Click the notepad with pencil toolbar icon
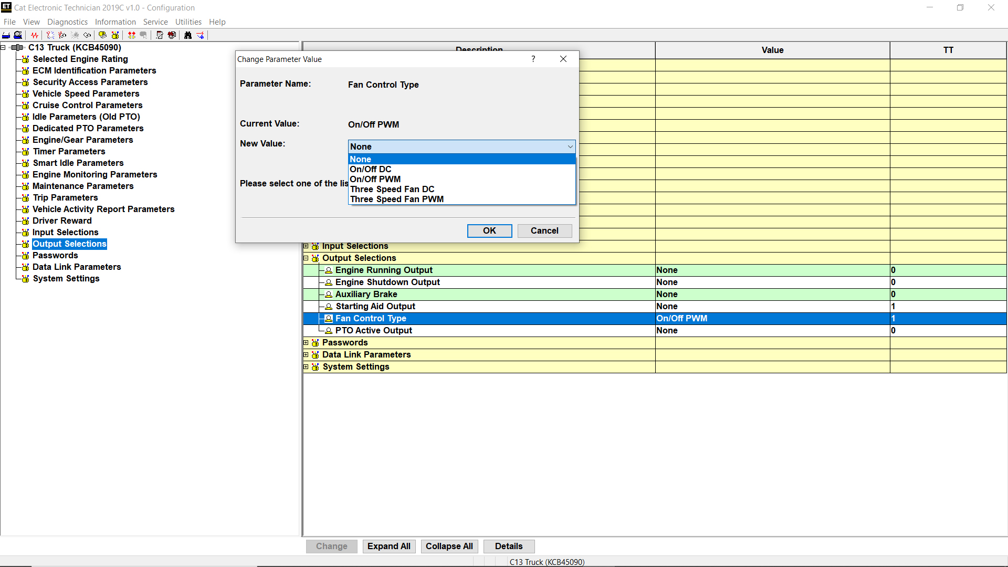 pos(160,35)
